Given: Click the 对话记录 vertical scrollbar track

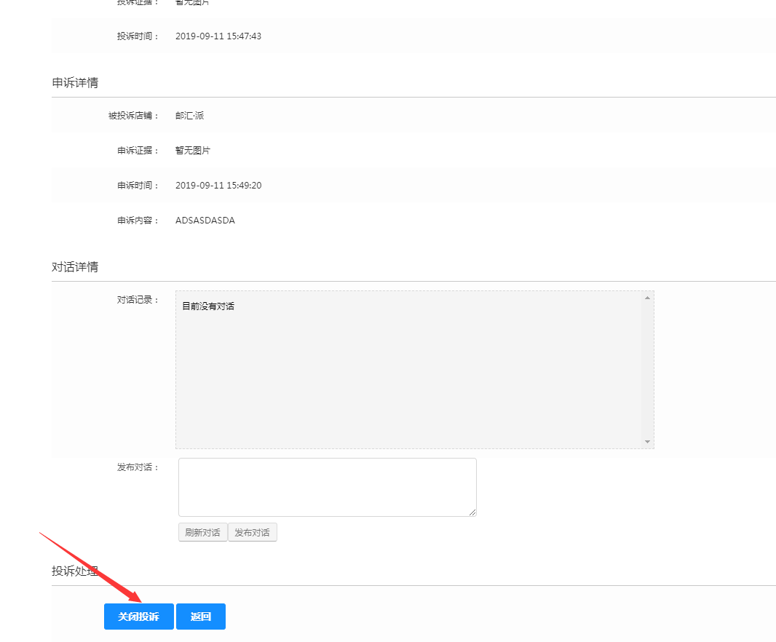Looking at the screenshot, I should tap(647, 370).
